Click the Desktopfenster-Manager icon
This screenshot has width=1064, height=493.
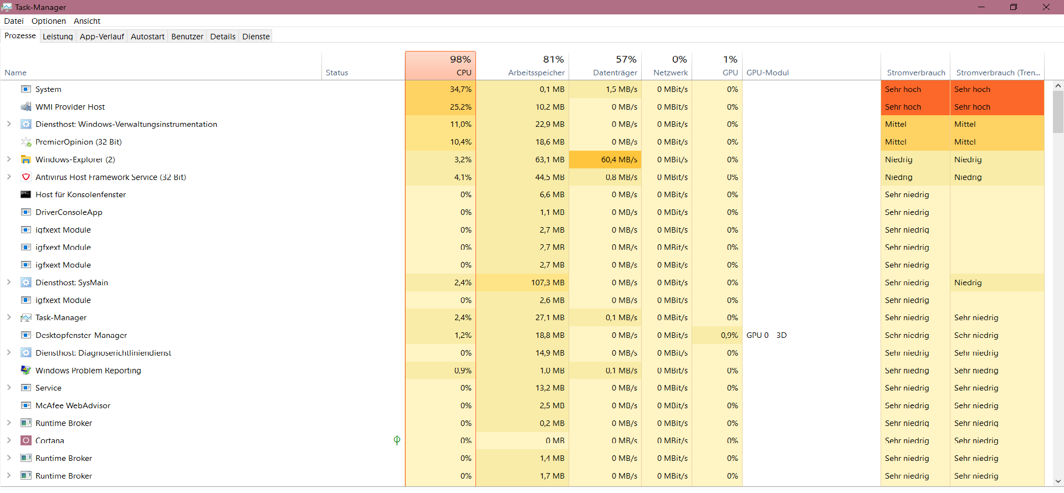tap(25, 335)
